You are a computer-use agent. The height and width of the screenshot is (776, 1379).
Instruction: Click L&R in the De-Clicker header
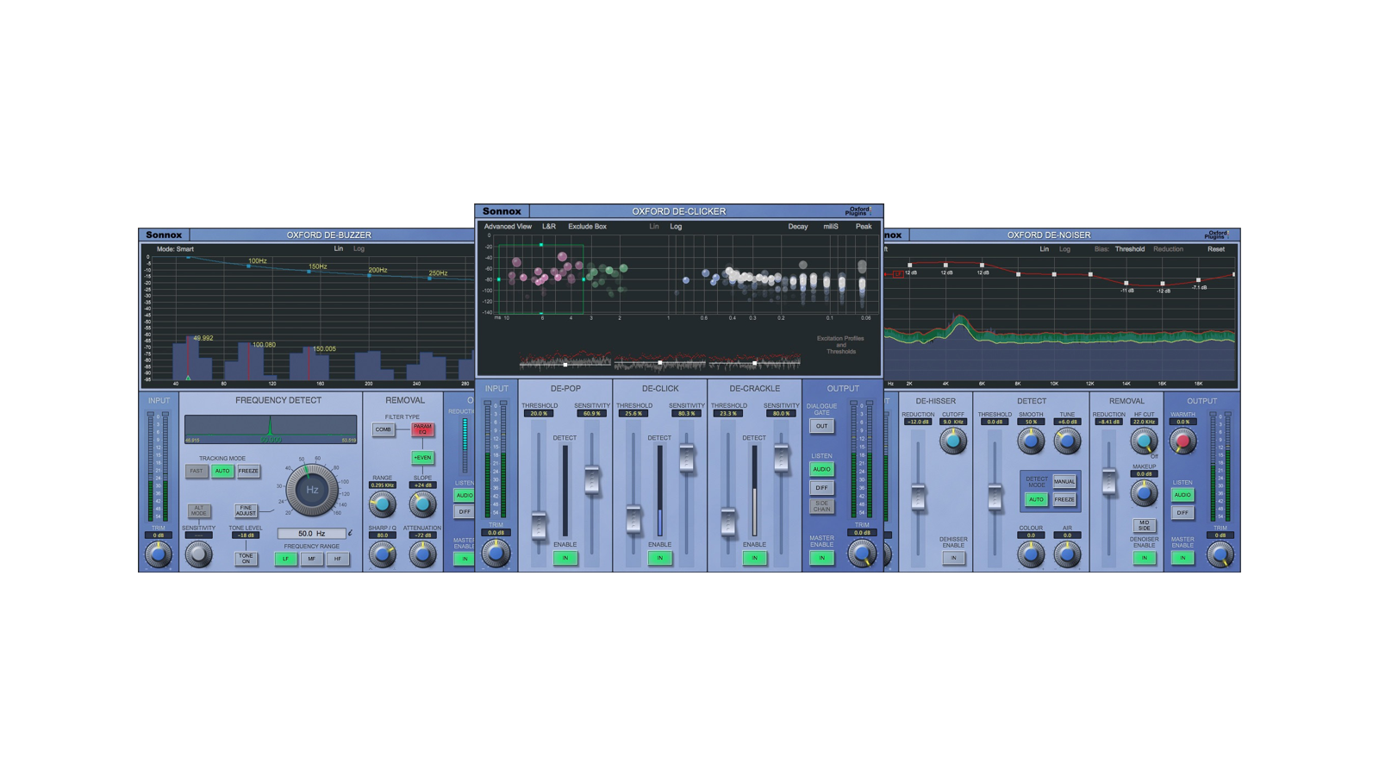[x=549, y=227]
